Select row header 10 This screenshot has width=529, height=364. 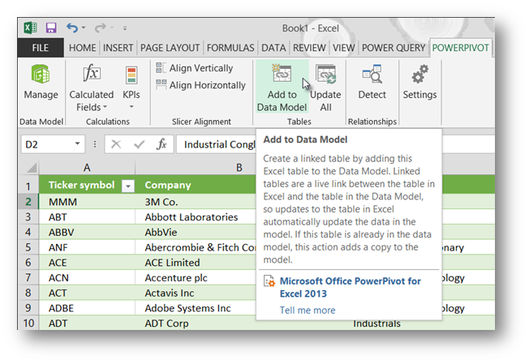coord(28,323)
